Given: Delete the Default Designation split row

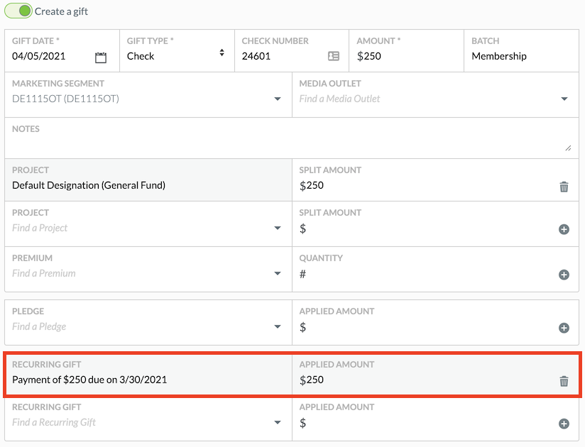Looking at the screenshot, I should [x=564, y=187].
